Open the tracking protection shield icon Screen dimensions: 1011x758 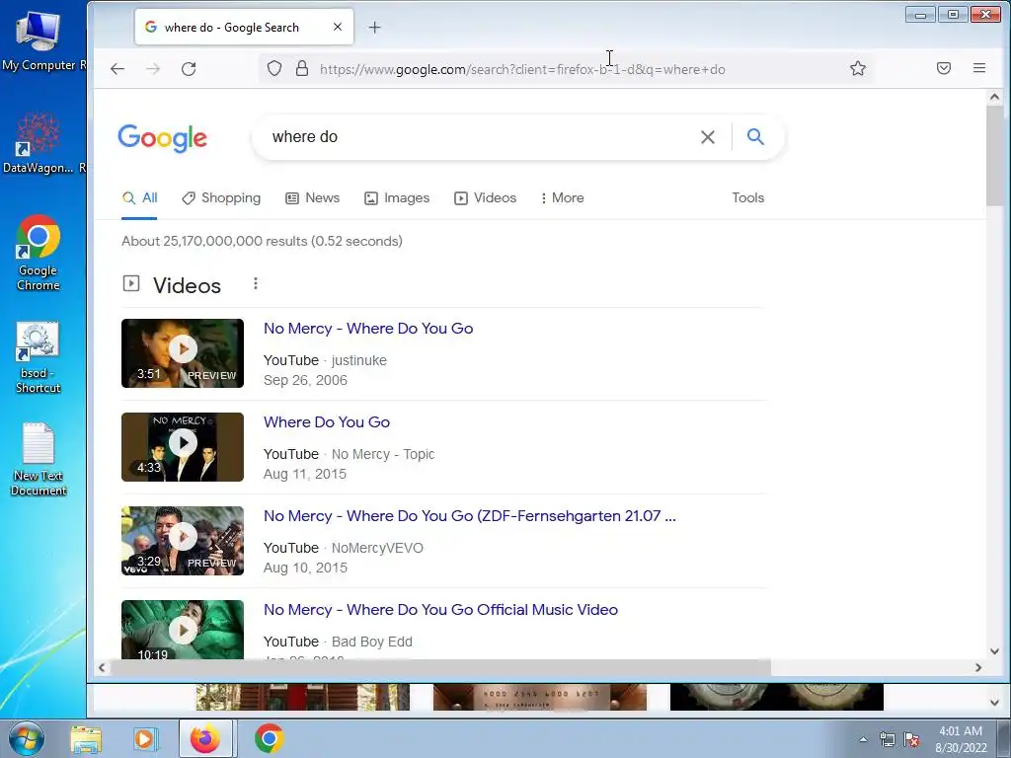[274, 68]
